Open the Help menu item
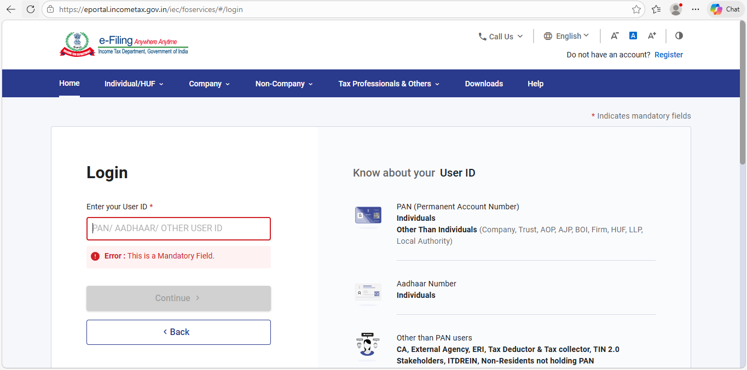 (x=535, y=83)
